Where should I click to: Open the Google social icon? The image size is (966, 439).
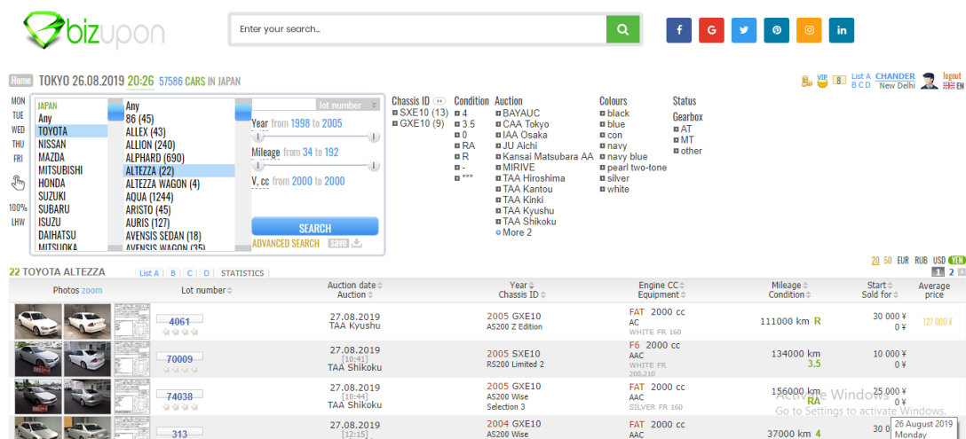[711, 30]
